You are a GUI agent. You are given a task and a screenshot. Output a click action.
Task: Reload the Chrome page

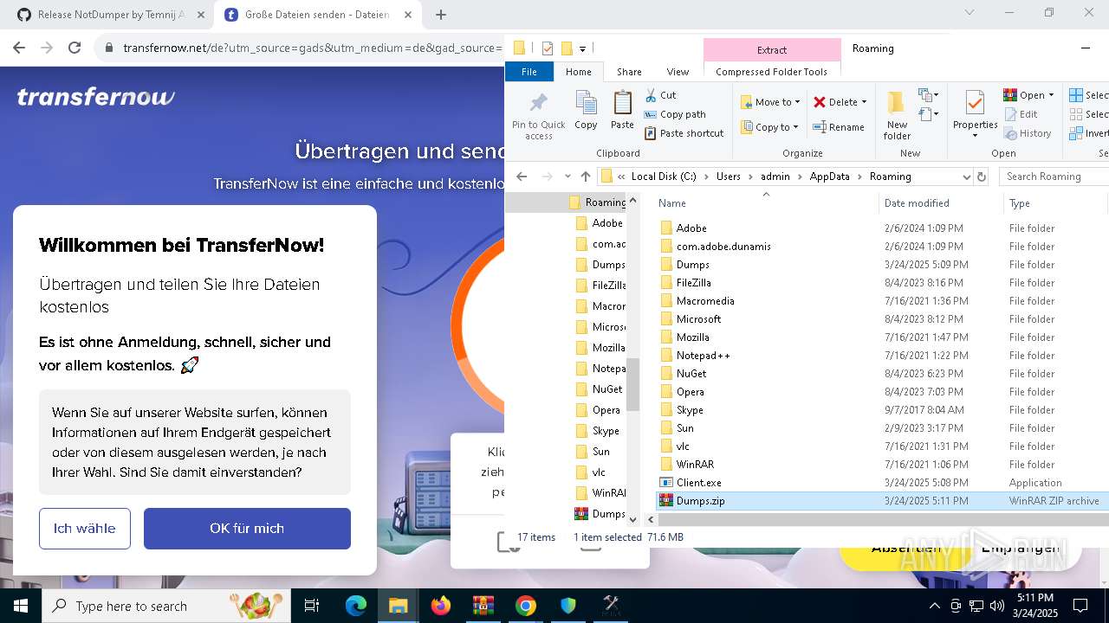pyautogui.click(x=75, y=48)
